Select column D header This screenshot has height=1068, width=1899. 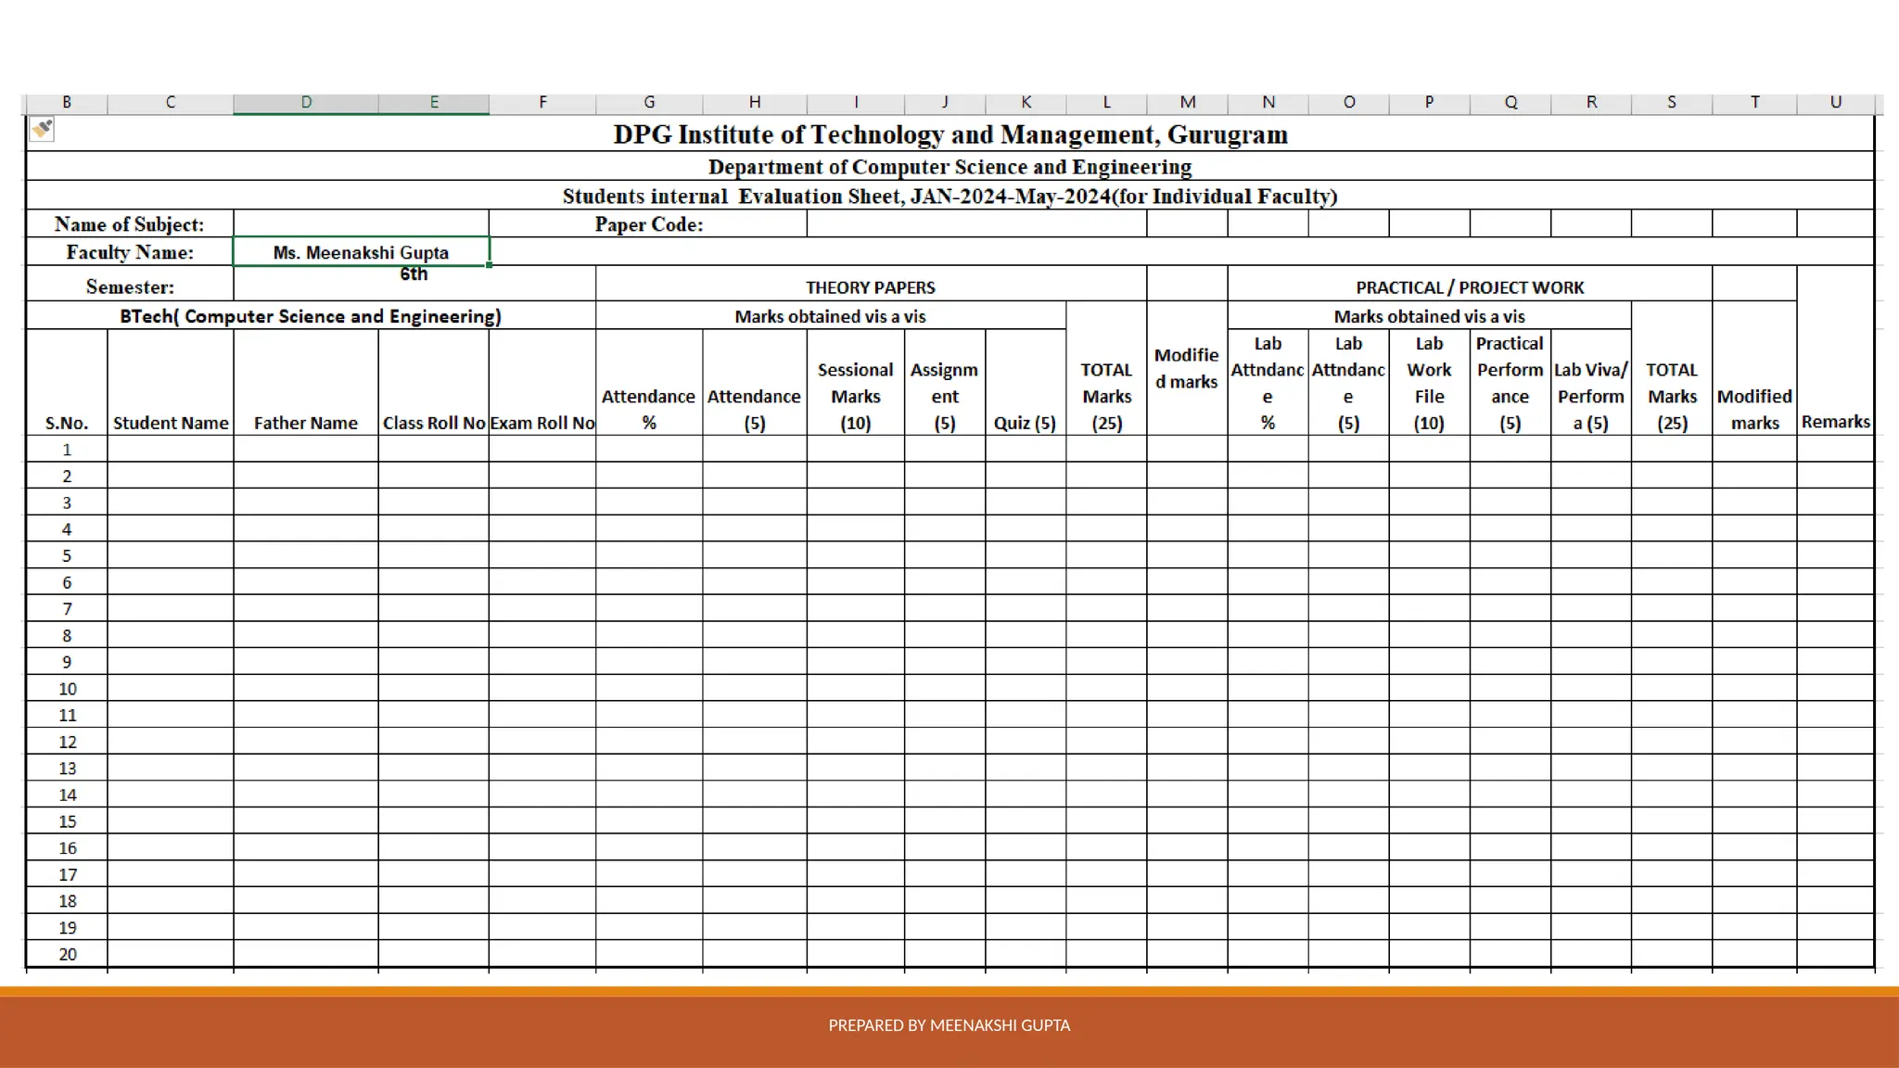click(x=306, y=103)
